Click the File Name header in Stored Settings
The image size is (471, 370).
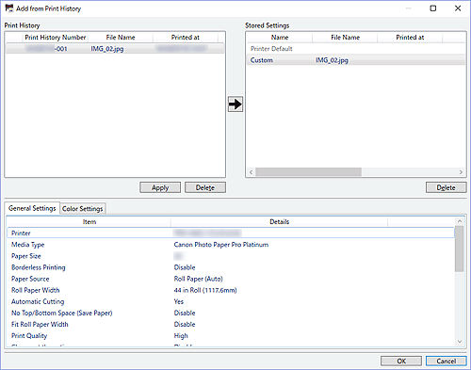click(x=345, y=38)
